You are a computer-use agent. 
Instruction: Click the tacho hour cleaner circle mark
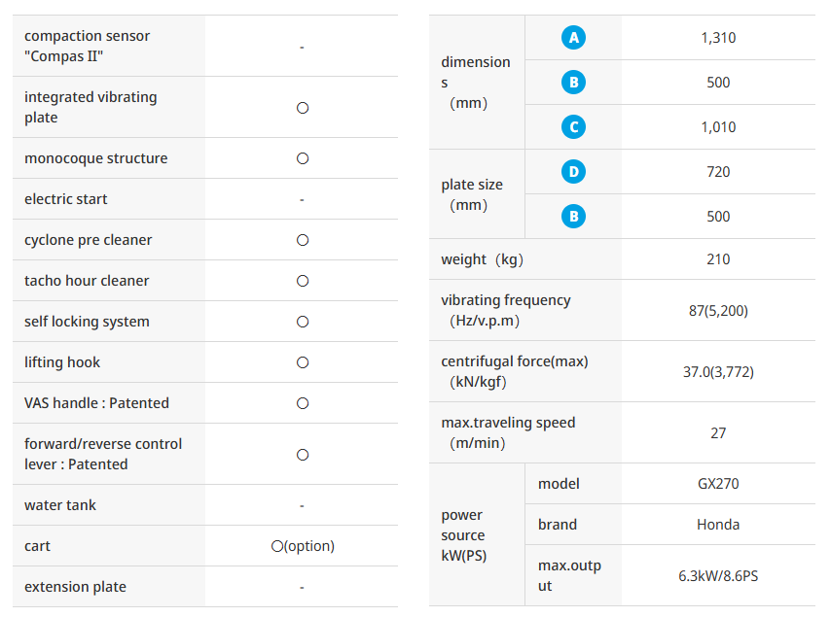pyautogui.click(x=303, y=281)
